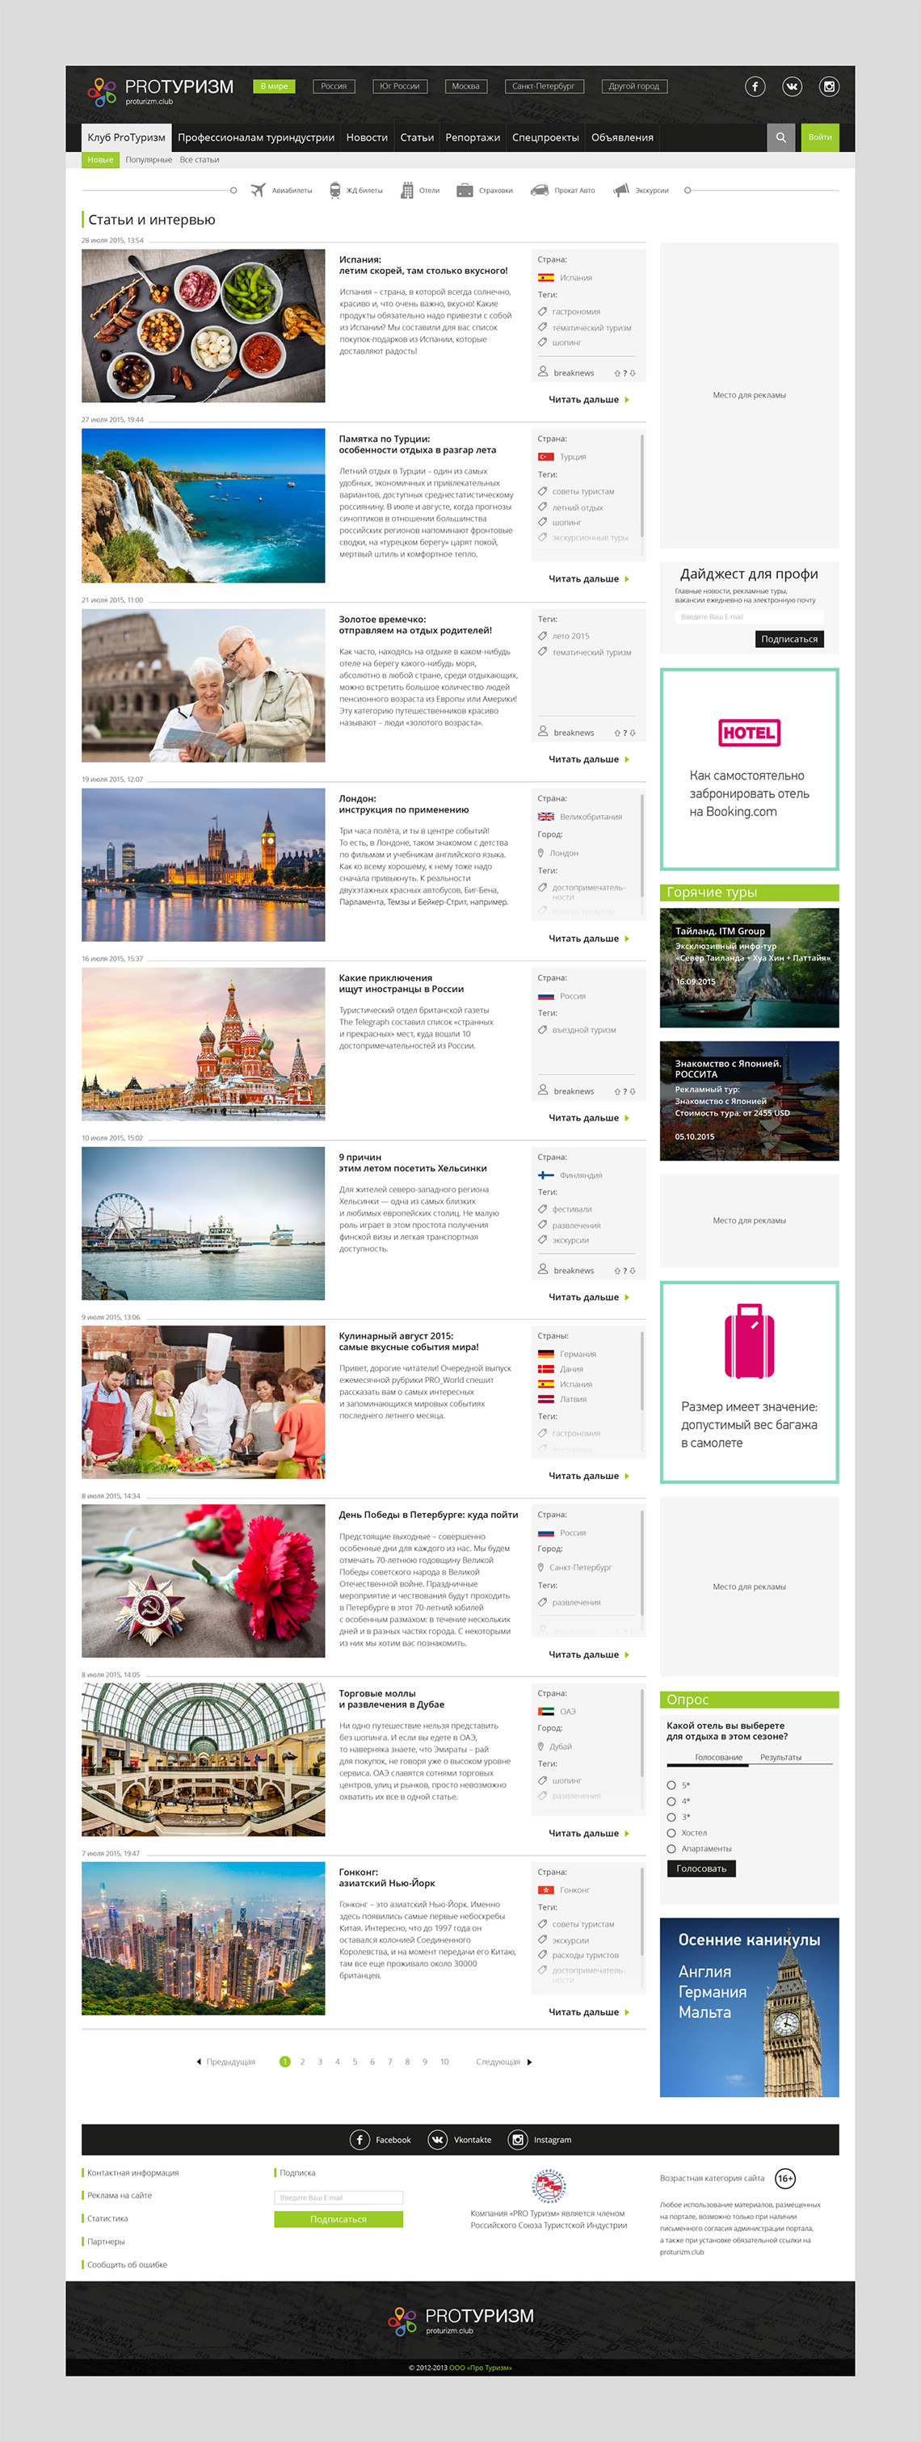Click the Прокат Авто car icon
Screen dimensions: 921x2442
(x=539, y=191)
